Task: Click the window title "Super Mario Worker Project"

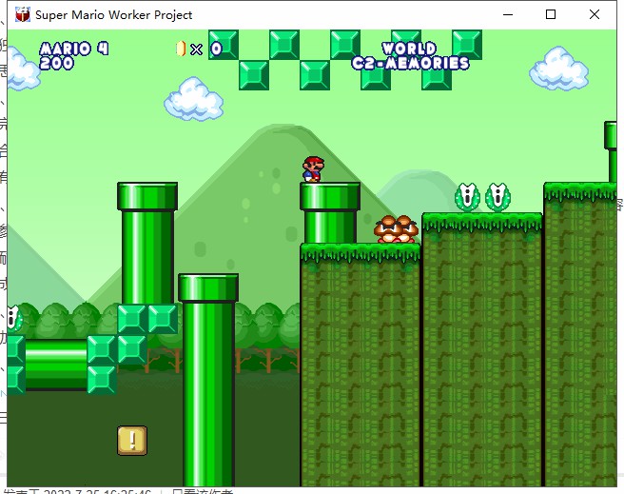Action: (x=114, y=15)
